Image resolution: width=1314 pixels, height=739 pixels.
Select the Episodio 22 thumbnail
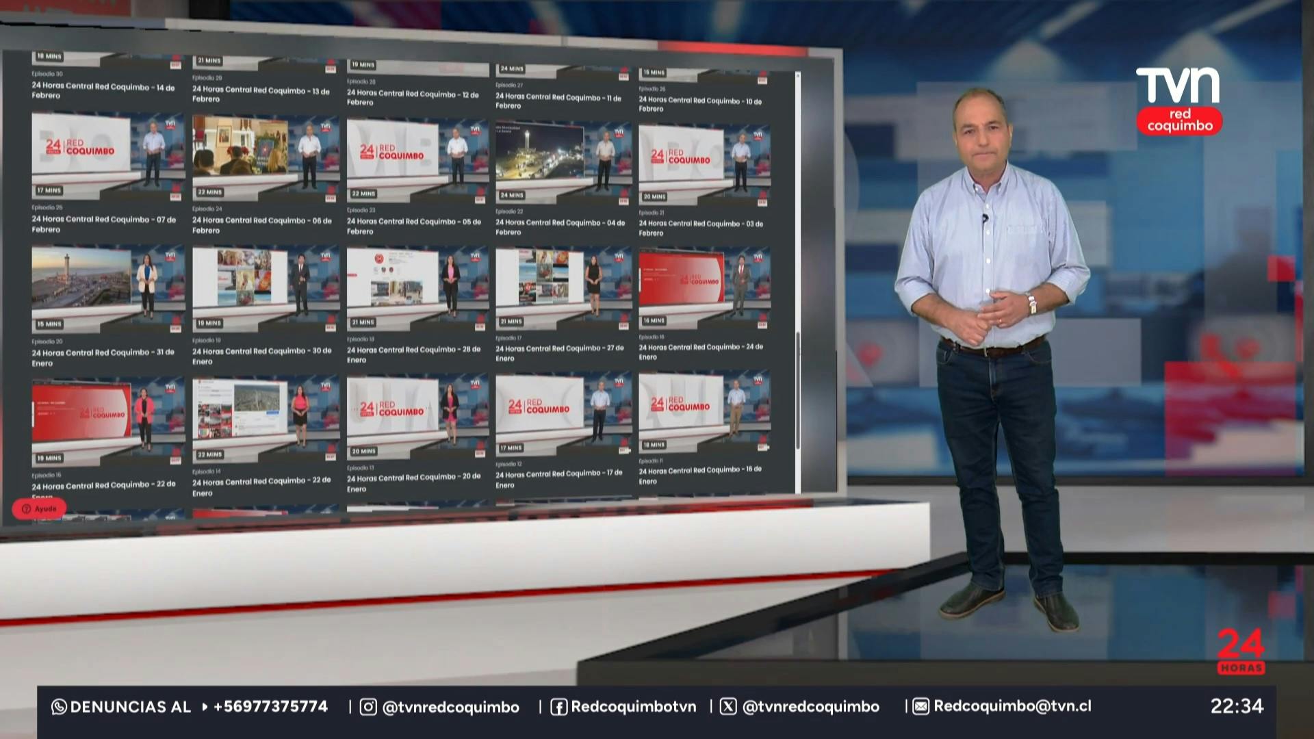[x=563, y=162]
